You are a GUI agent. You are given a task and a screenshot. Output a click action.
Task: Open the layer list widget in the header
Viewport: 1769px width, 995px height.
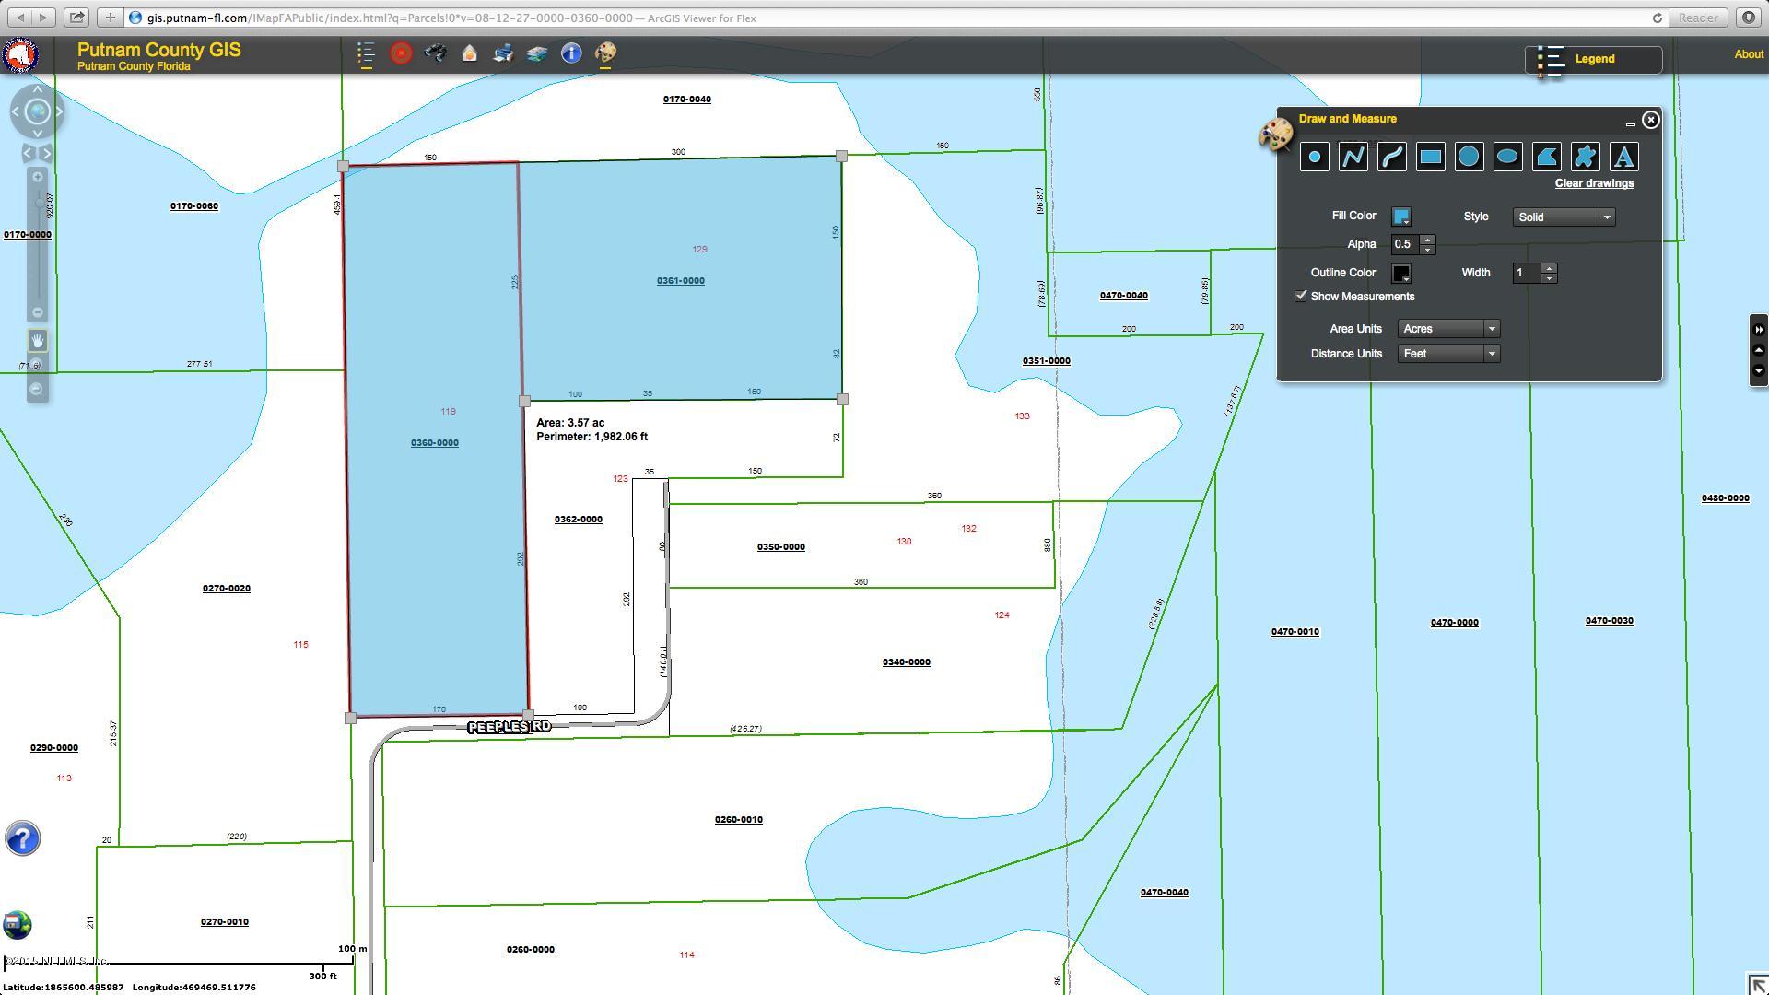(366, 53)
